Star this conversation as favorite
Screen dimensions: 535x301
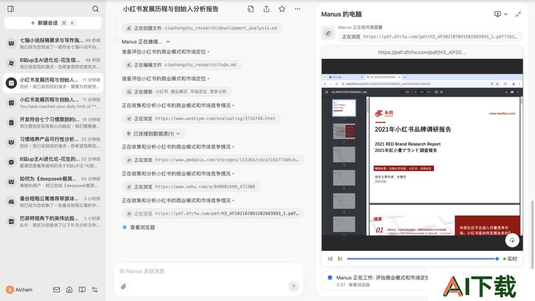(282, 9)
